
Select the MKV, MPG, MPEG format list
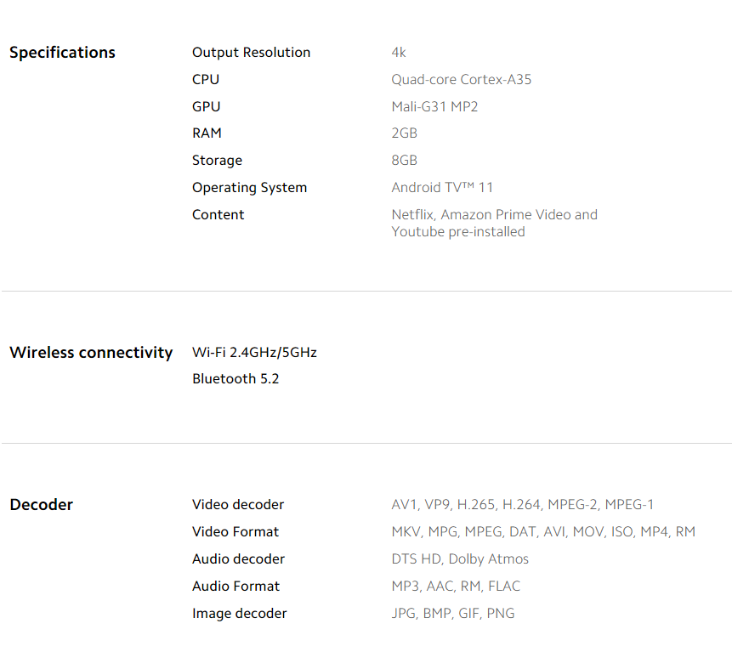pos(543,532)
